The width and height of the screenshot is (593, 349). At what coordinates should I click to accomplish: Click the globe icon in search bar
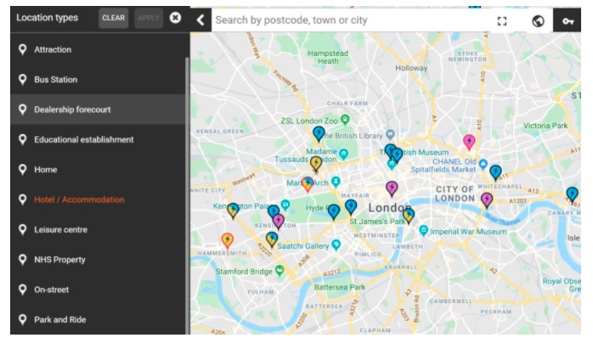(538, 20)
